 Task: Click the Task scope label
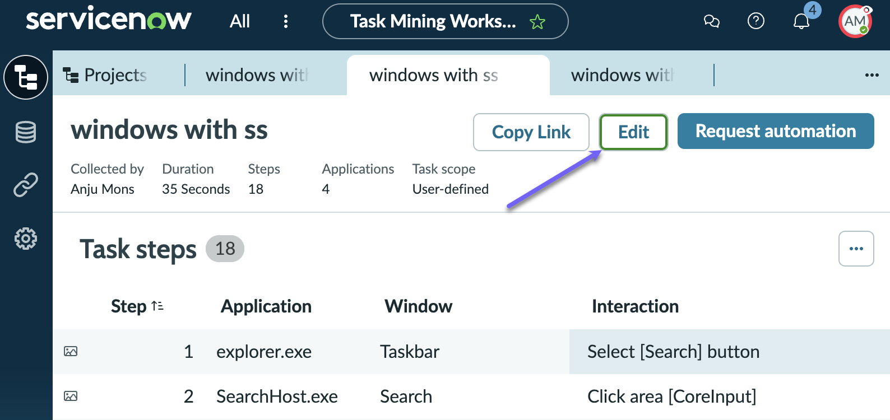[x=444, y=169]
